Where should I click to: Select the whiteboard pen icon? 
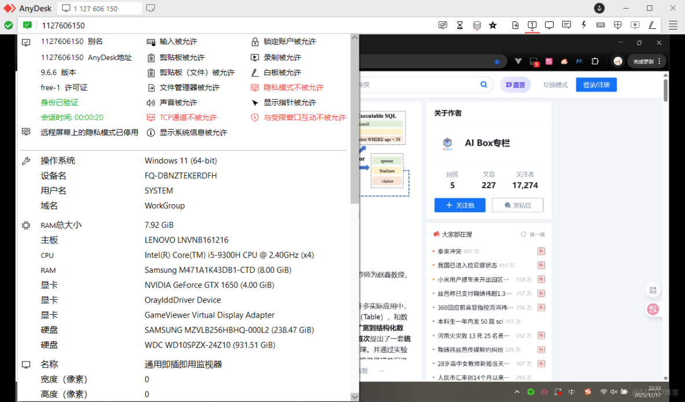click(x=651, y=25)
